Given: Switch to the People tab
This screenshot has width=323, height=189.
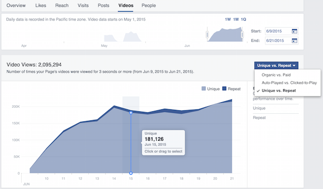Looking at the screenshot, I should tap(148, 6).
